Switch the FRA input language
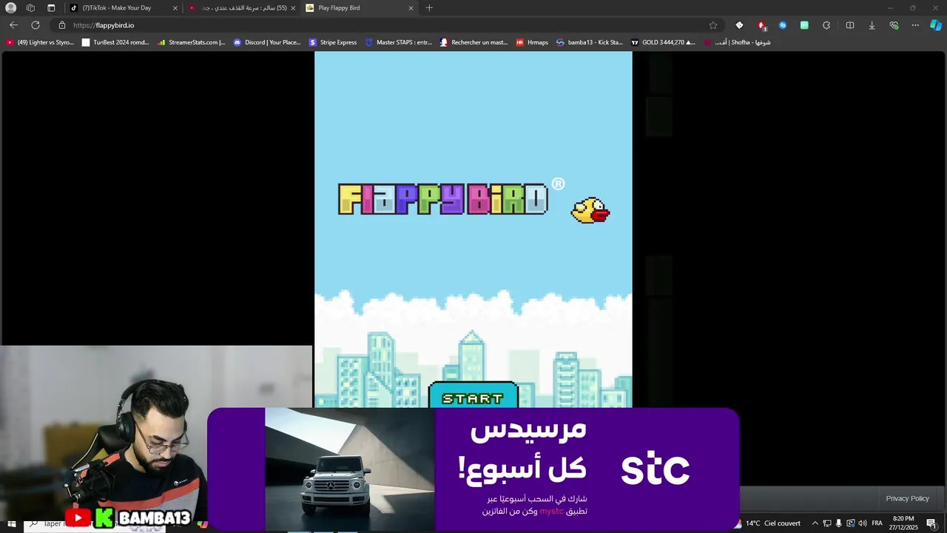 (x=877, y=523)
